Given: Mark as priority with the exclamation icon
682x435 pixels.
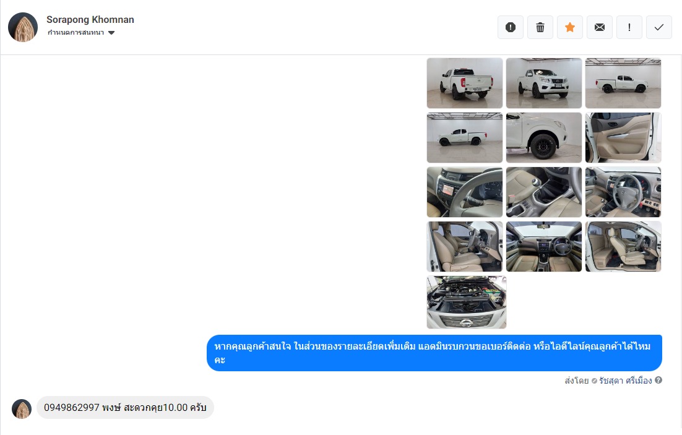Looking at the screenshot, I should [629, 27].
